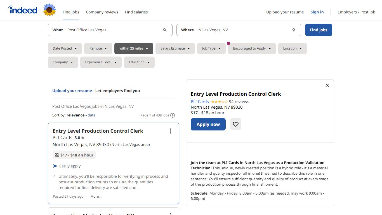Viewport: 382px width, 215px height.
Task: Open Encouraged to Apply filter
Action: pos(252,48)
